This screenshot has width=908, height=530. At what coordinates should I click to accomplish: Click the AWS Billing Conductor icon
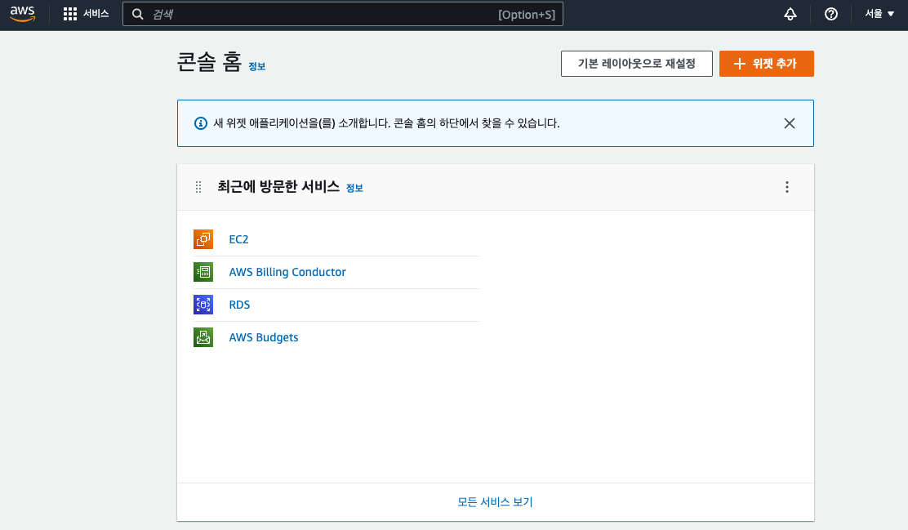203,272
